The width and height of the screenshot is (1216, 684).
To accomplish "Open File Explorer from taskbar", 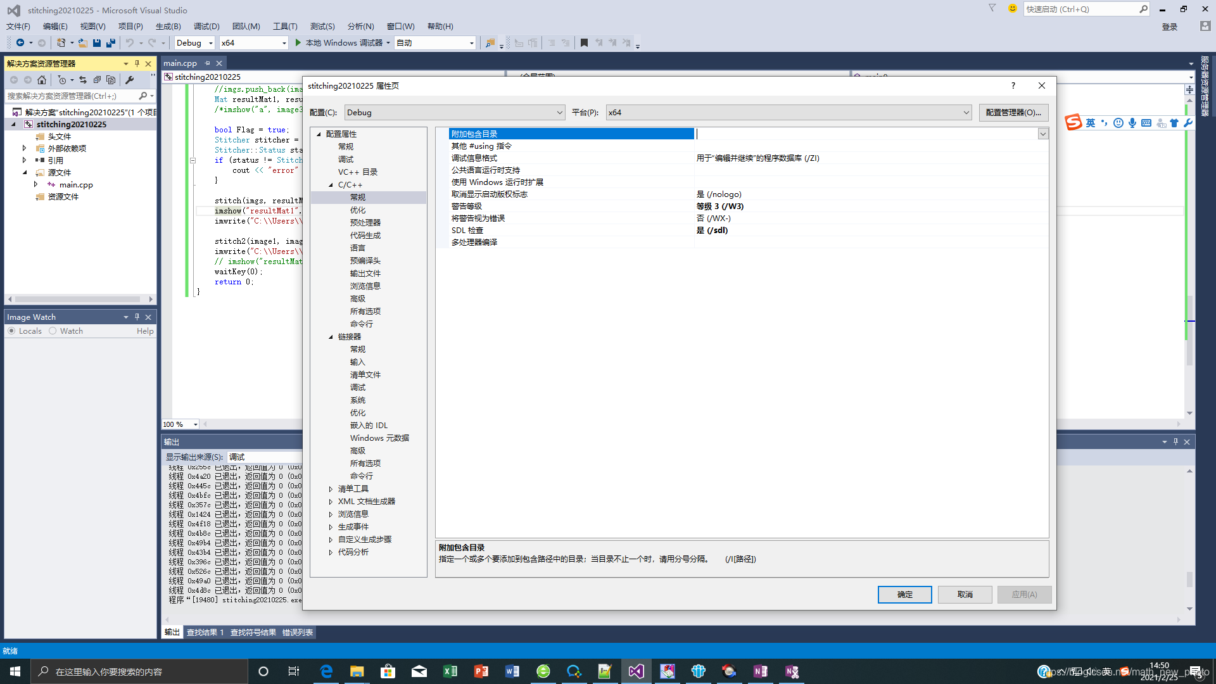I will pos(357,671).
